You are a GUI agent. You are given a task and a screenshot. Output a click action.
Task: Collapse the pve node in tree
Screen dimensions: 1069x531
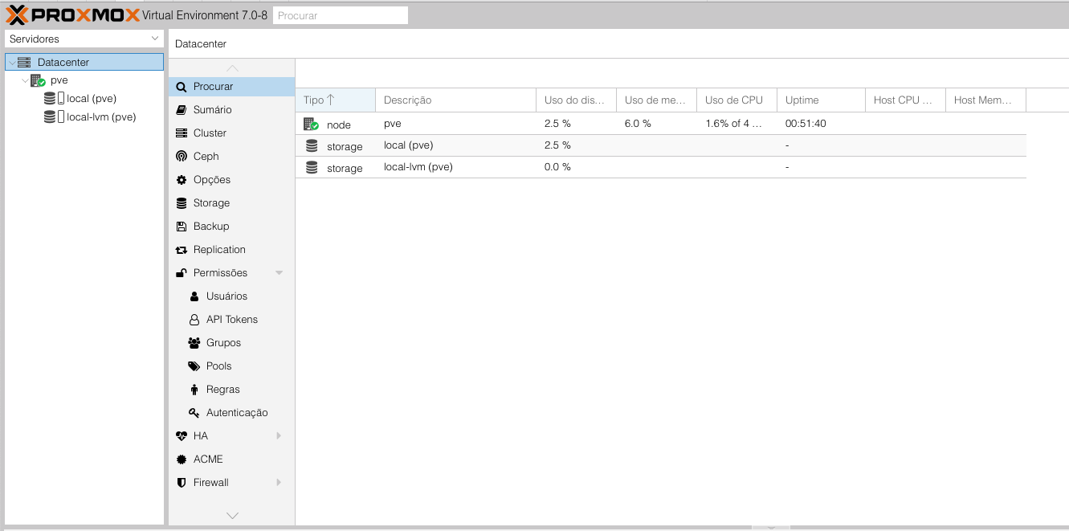25,80
